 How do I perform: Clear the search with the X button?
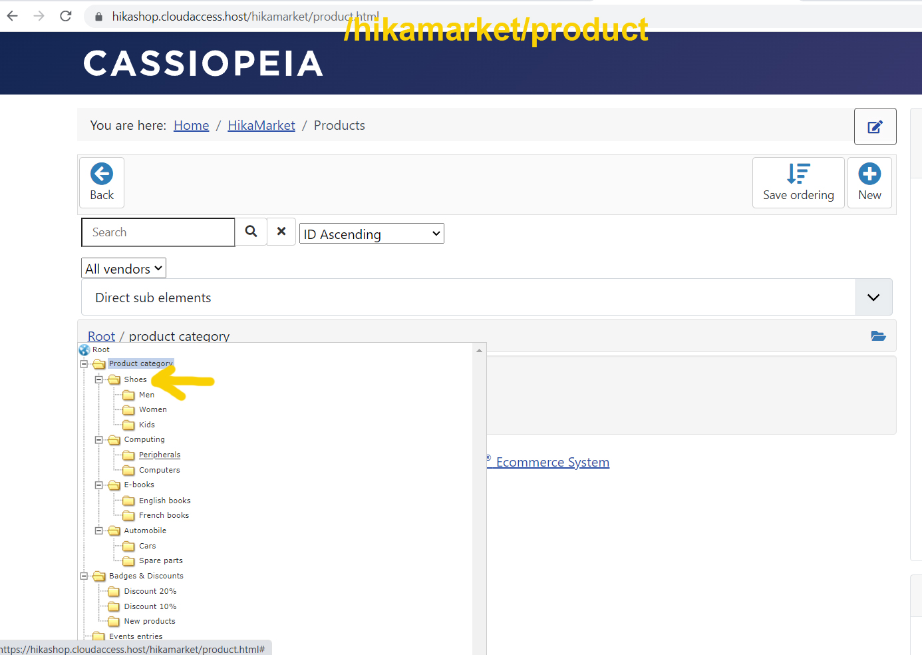pyautogui.click(x=281, y=232)
